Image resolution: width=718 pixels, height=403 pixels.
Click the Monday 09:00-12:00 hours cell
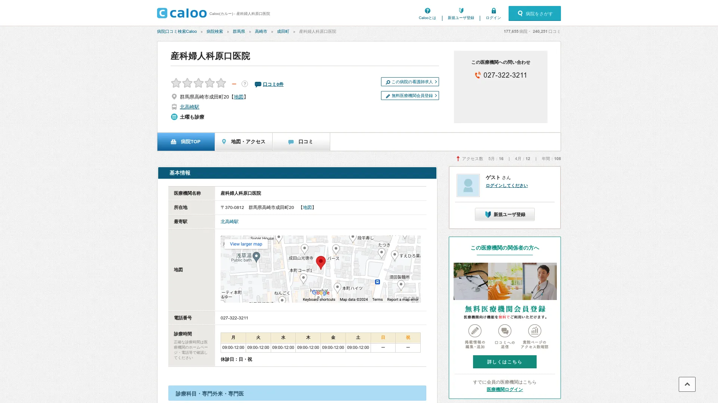tap(233, 348)
